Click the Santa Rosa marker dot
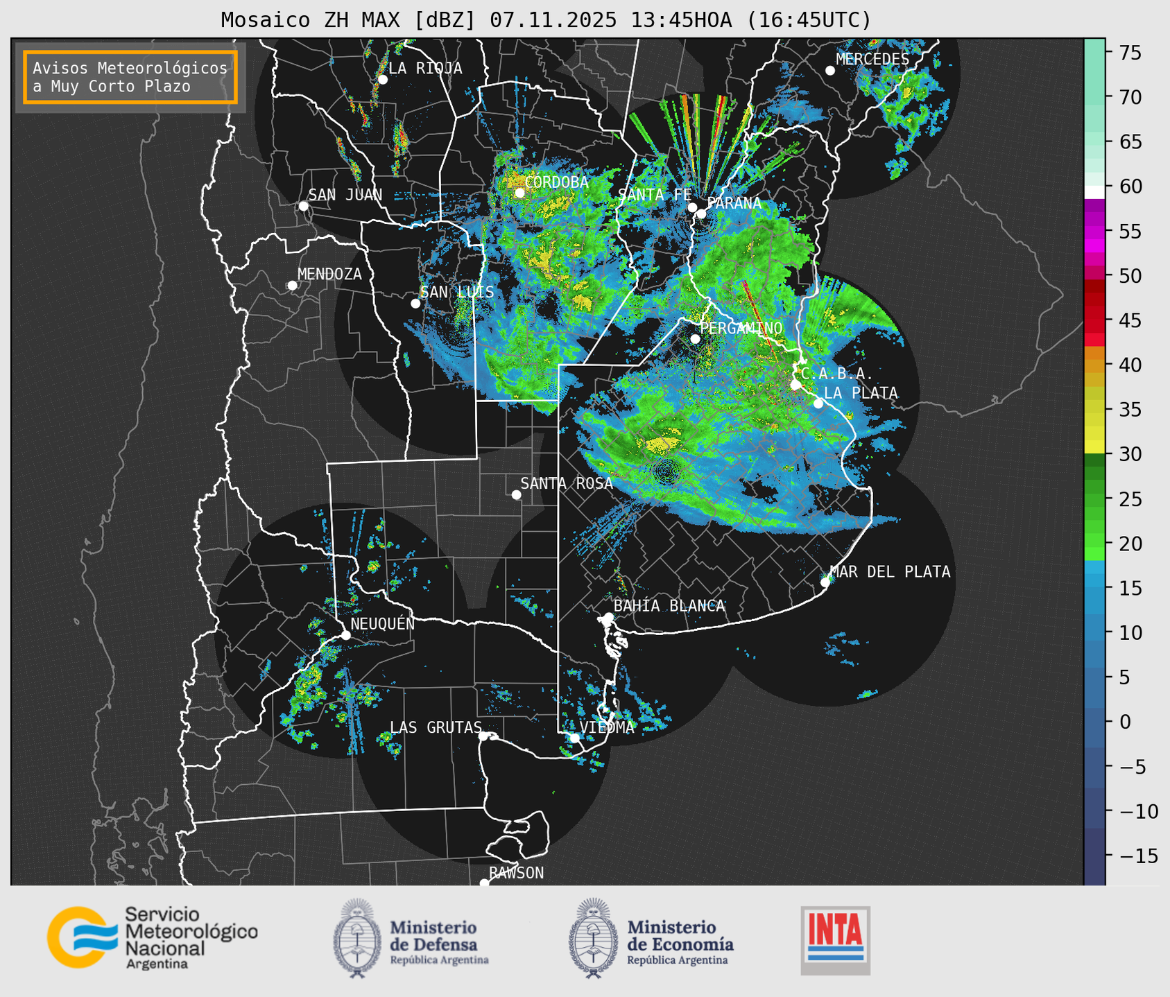Screen dimensions: 1170x997 click(516, 494)
